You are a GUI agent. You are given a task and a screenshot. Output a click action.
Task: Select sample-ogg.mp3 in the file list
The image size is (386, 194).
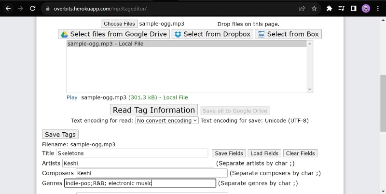click(x=186, y=44)
